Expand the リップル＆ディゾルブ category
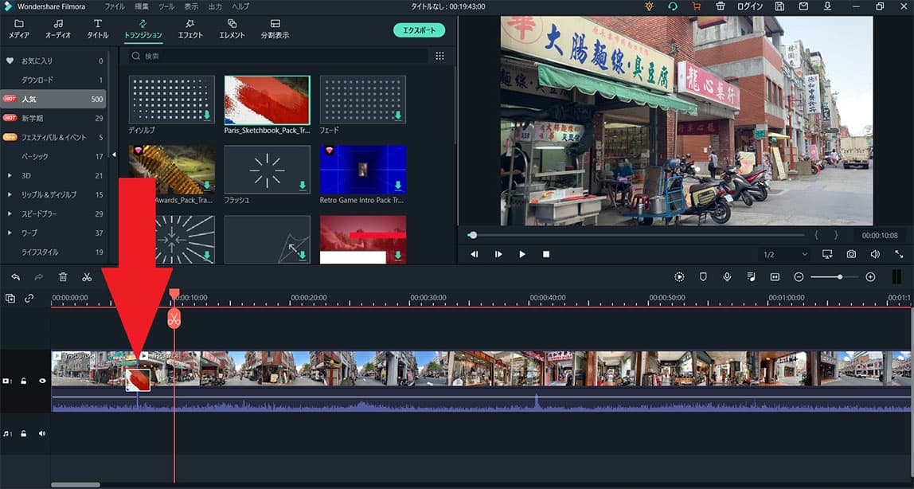Image resolution: width=914 pixels, height=489 pixels. (x=10, y=194)
